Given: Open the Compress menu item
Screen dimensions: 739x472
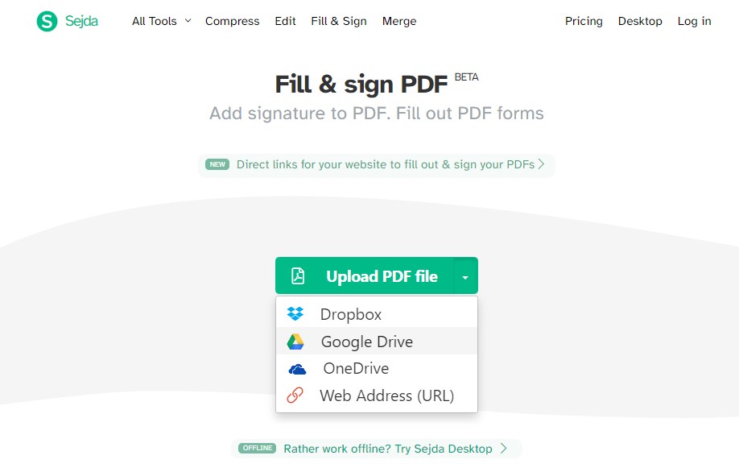Looking at the screenshot, I should (232, 21).
